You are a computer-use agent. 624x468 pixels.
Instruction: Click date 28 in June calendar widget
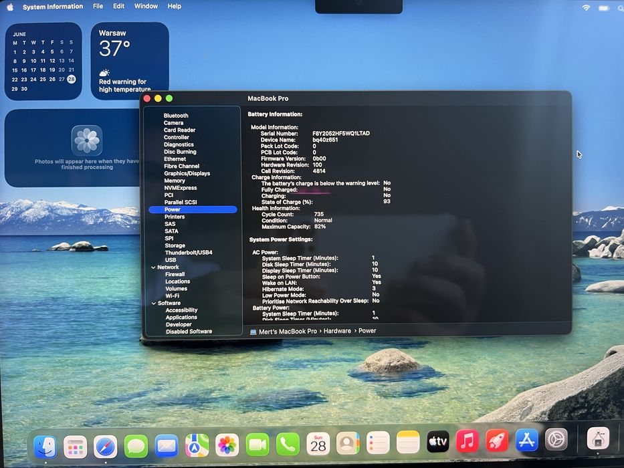72,79
